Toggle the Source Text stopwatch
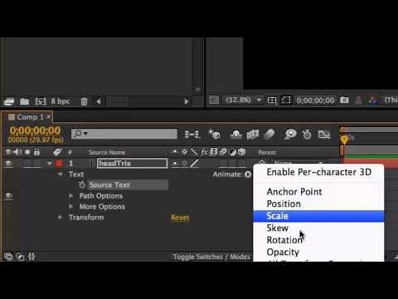 pos(82,184)
